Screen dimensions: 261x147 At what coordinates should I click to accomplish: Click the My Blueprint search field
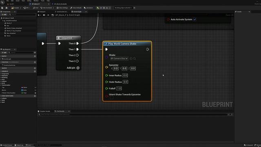(21, 53)
